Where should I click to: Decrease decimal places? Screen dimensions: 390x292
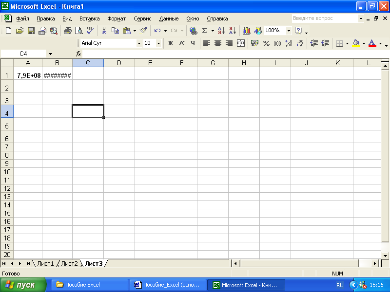coord(300,43)
